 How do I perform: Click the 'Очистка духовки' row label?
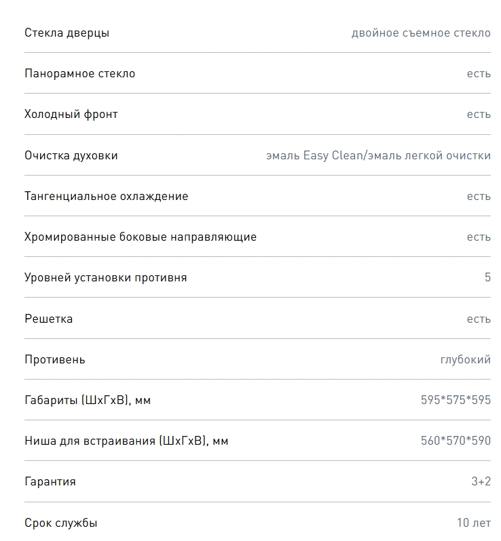[71, 156]
